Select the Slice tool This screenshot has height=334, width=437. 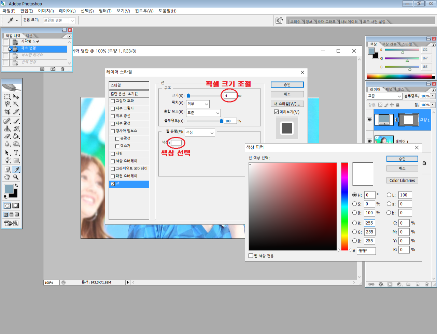(16, 111)
